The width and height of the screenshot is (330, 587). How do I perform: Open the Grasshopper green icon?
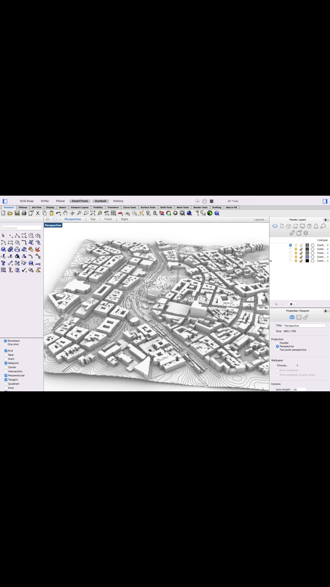click(210, 213)
